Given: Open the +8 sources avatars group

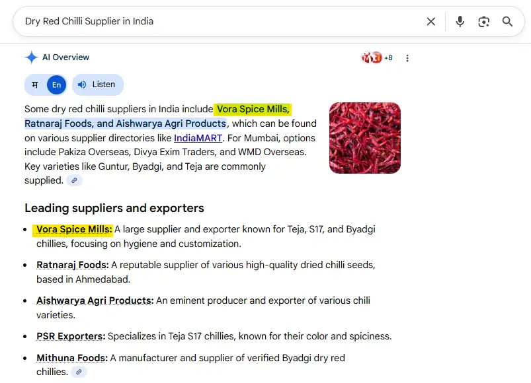Looking at the screenshot, I should 377,57.
